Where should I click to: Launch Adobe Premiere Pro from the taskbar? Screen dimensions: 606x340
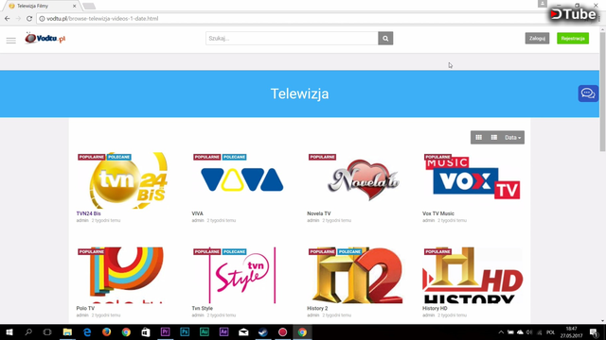(x=165, y=331)
